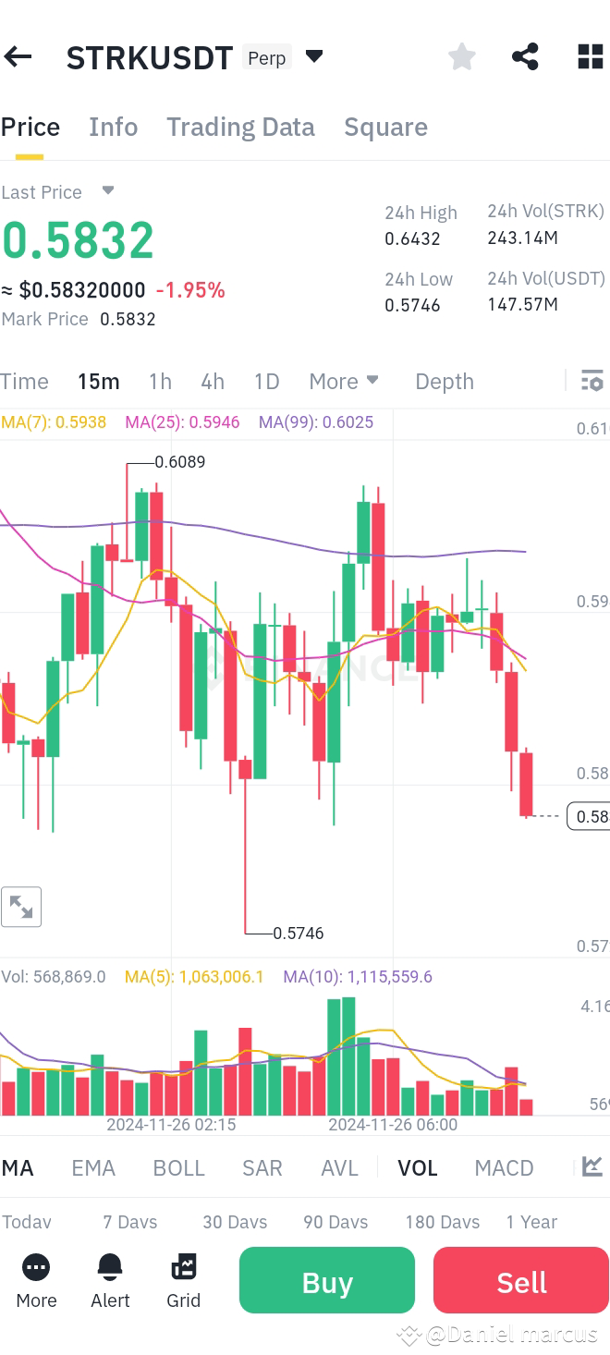Open the Square tab
This screenshot has height=1355, width=610.
tap(385, 127)
